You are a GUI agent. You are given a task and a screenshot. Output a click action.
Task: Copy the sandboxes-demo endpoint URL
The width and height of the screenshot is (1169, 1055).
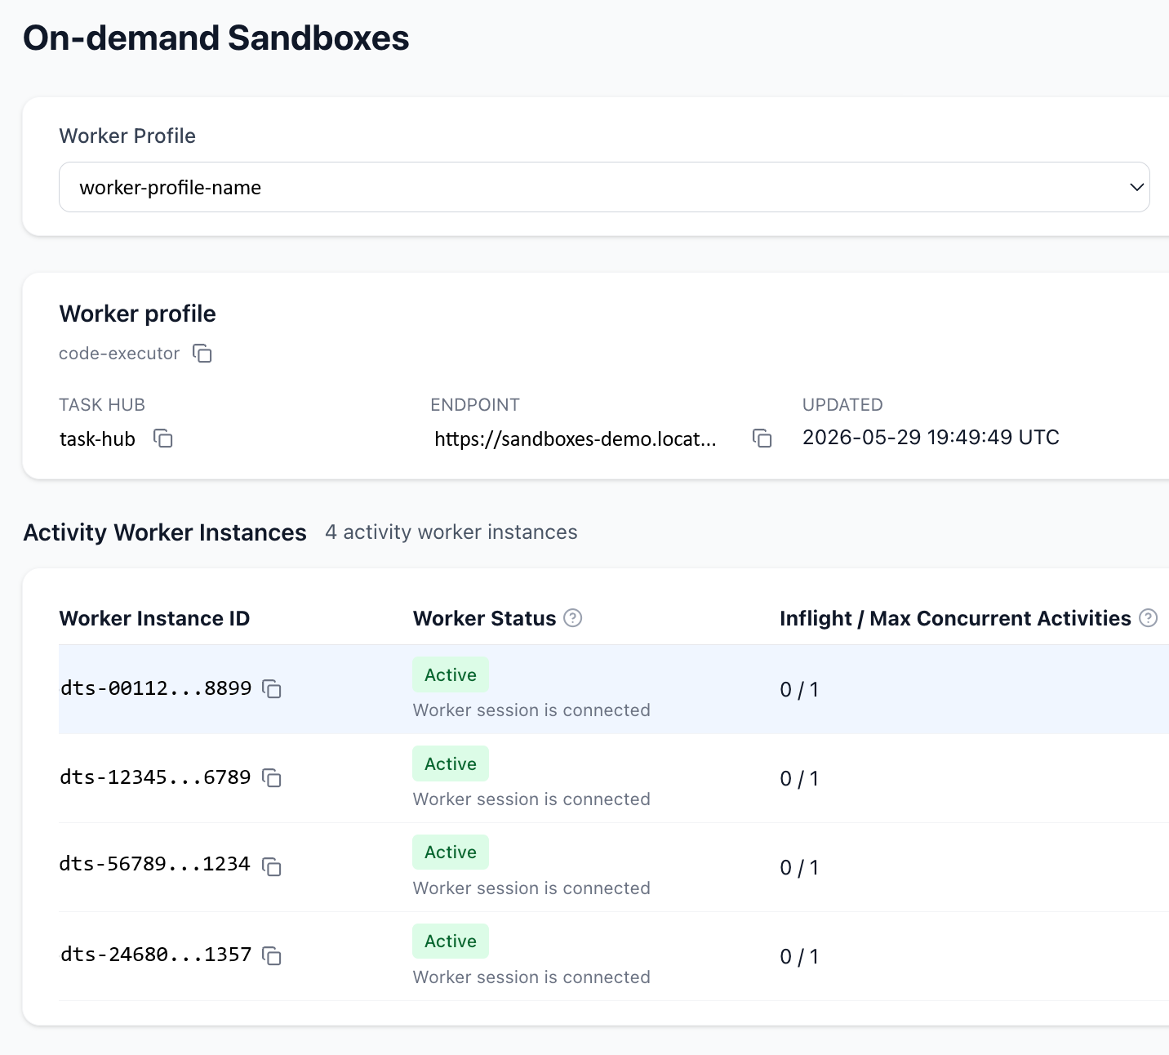(x=762, y=438)
